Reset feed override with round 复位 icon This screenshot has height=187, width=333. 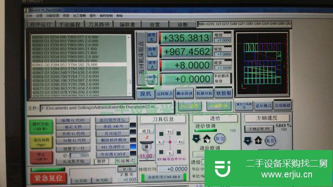(x=220, y=138)
